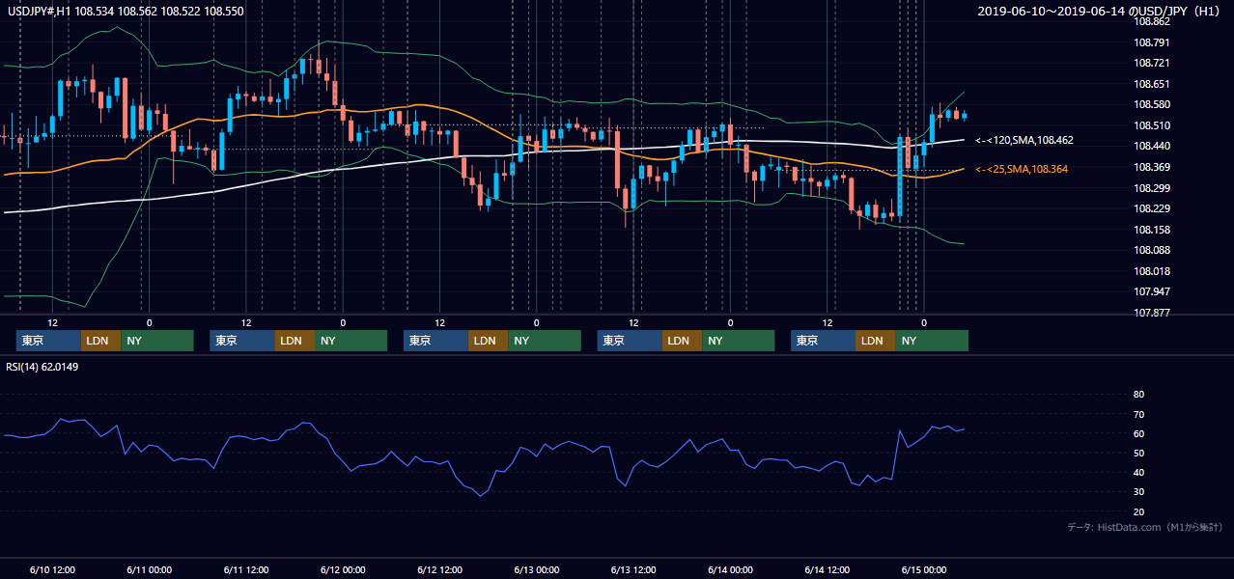The image size is (1234, 579).
Task: Click price axis label 108.440
Action: click(x=1152, y=146)
